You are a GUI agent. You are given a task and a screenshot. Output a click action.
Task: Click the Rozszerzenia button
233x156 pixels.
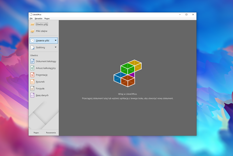(51, 132)
